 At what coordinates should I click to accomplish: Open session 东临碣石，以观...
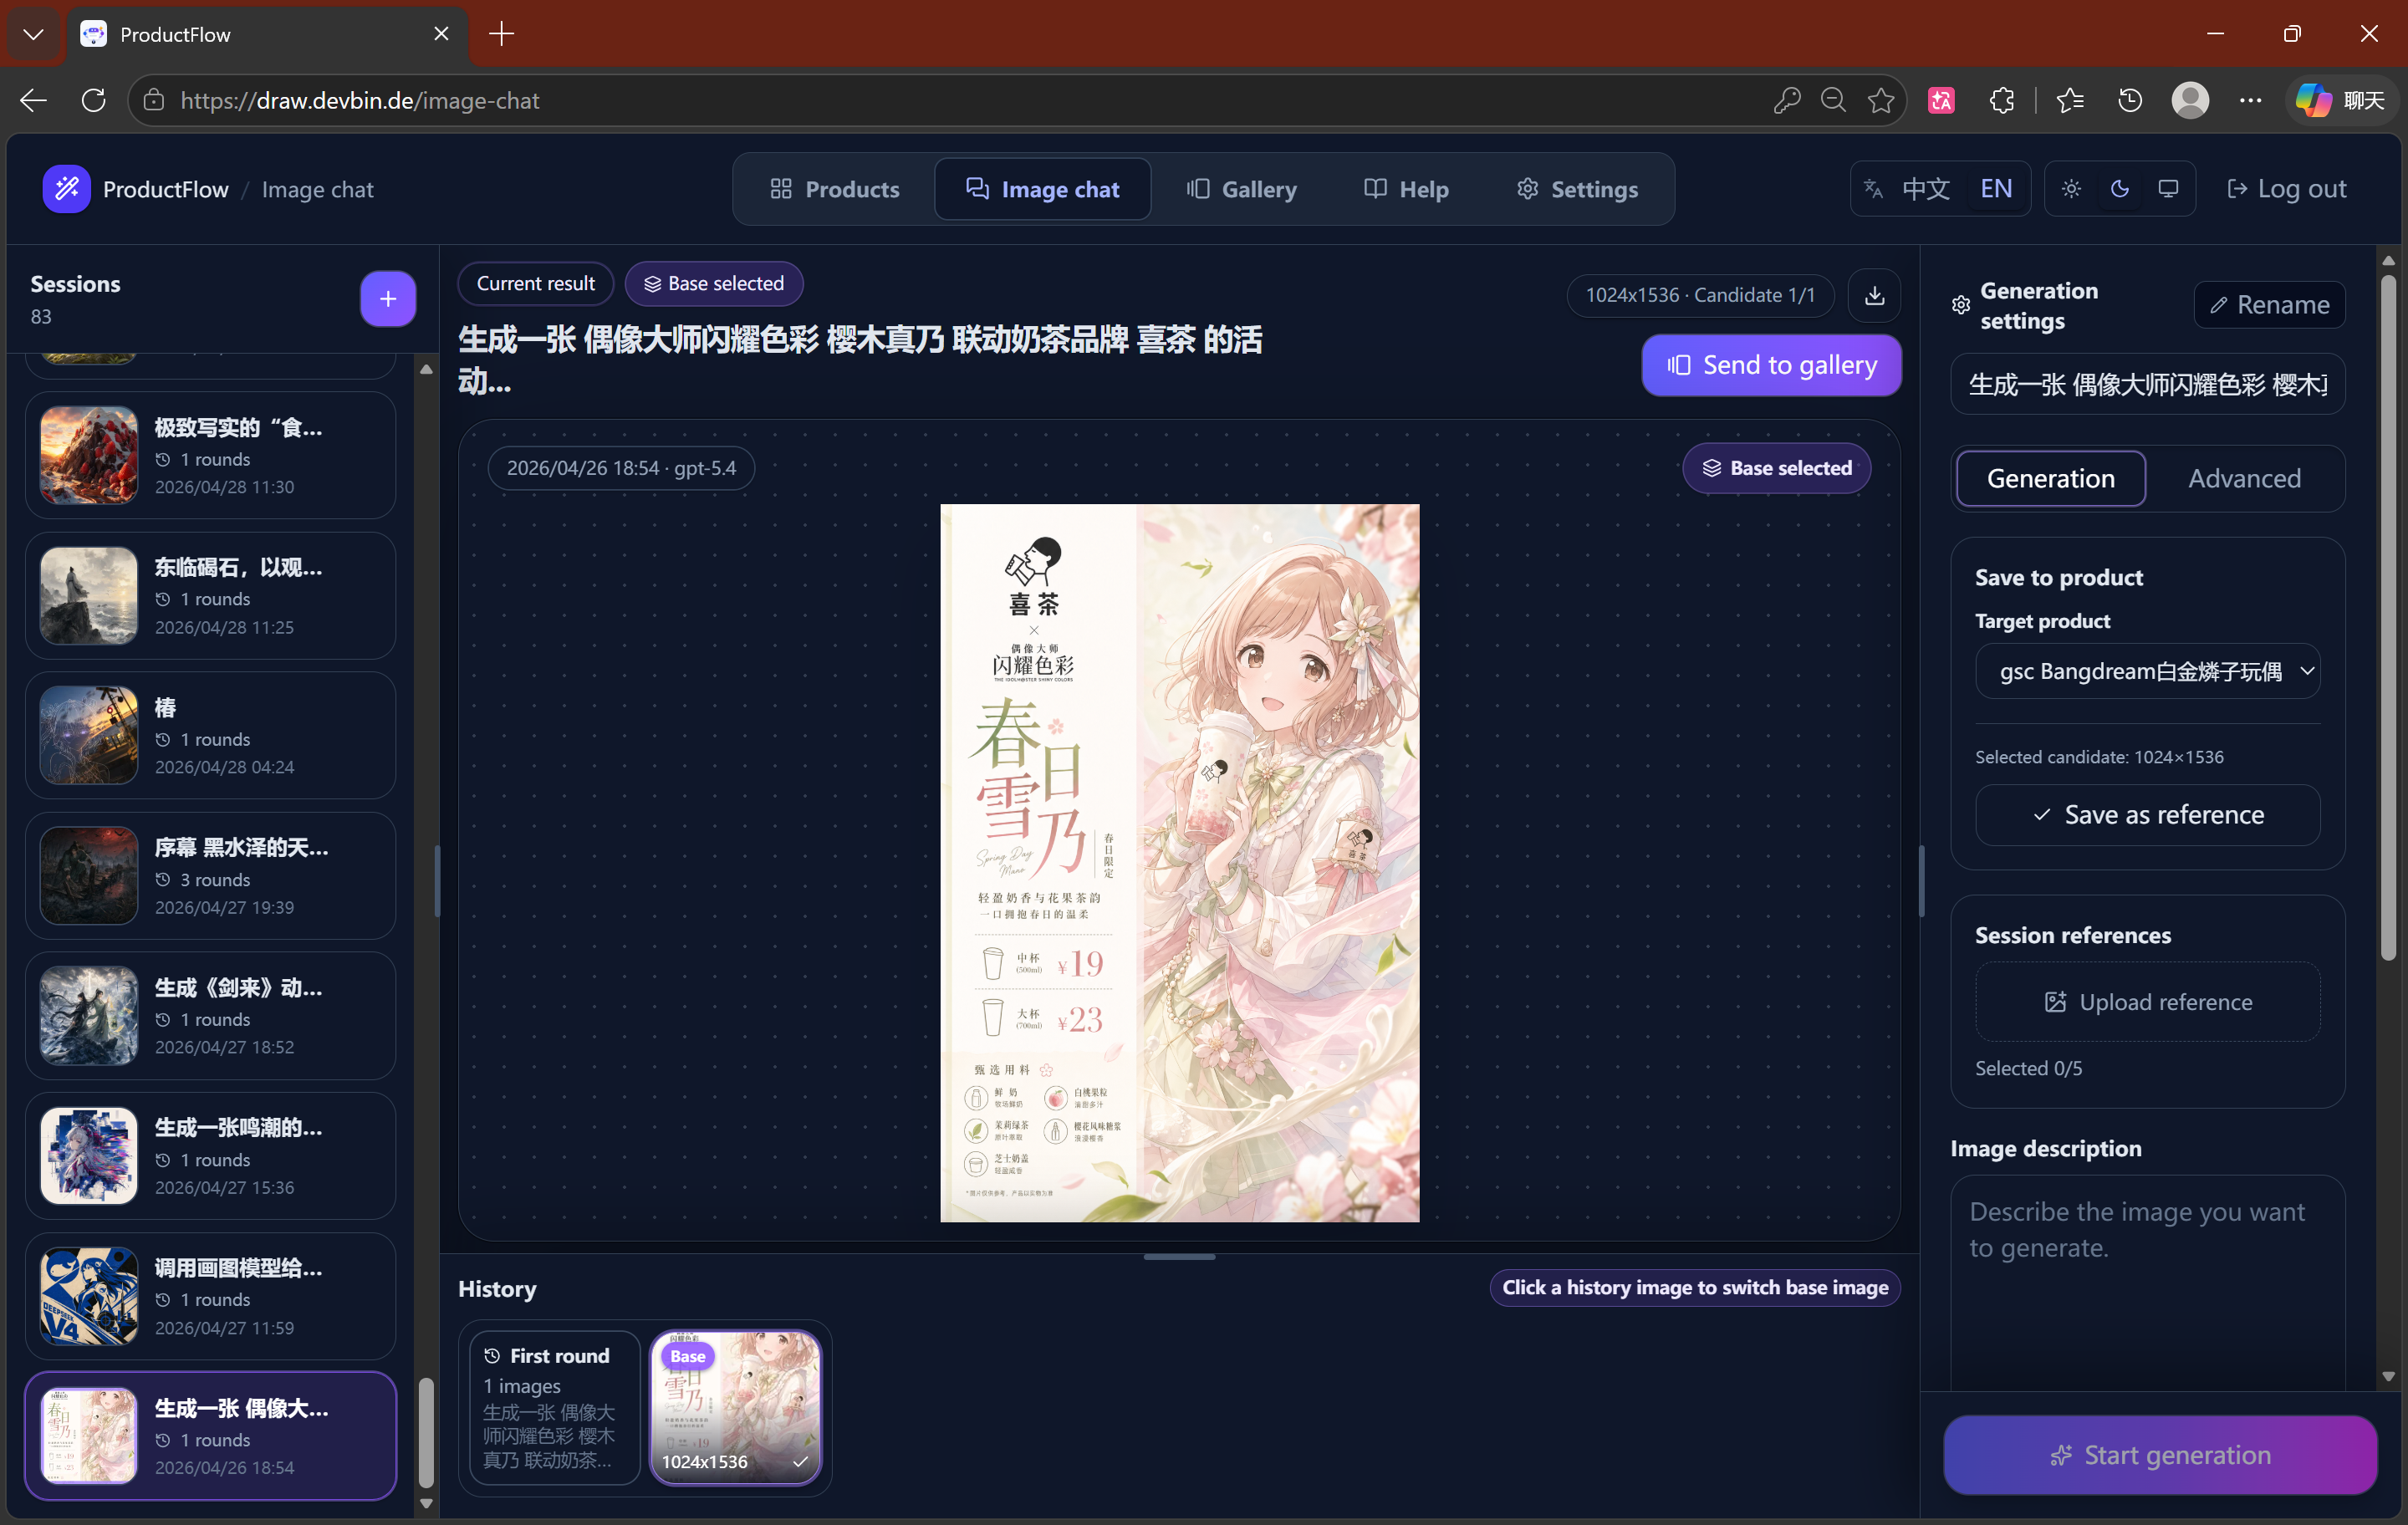click(210, 596)
